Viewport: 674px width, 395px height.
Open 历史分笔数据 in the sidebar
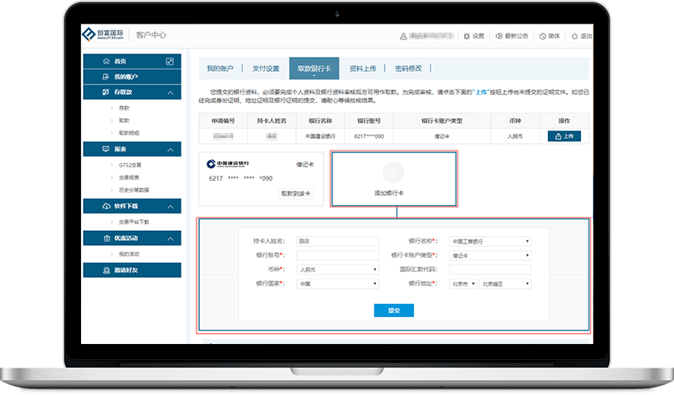tap(134, 190)
